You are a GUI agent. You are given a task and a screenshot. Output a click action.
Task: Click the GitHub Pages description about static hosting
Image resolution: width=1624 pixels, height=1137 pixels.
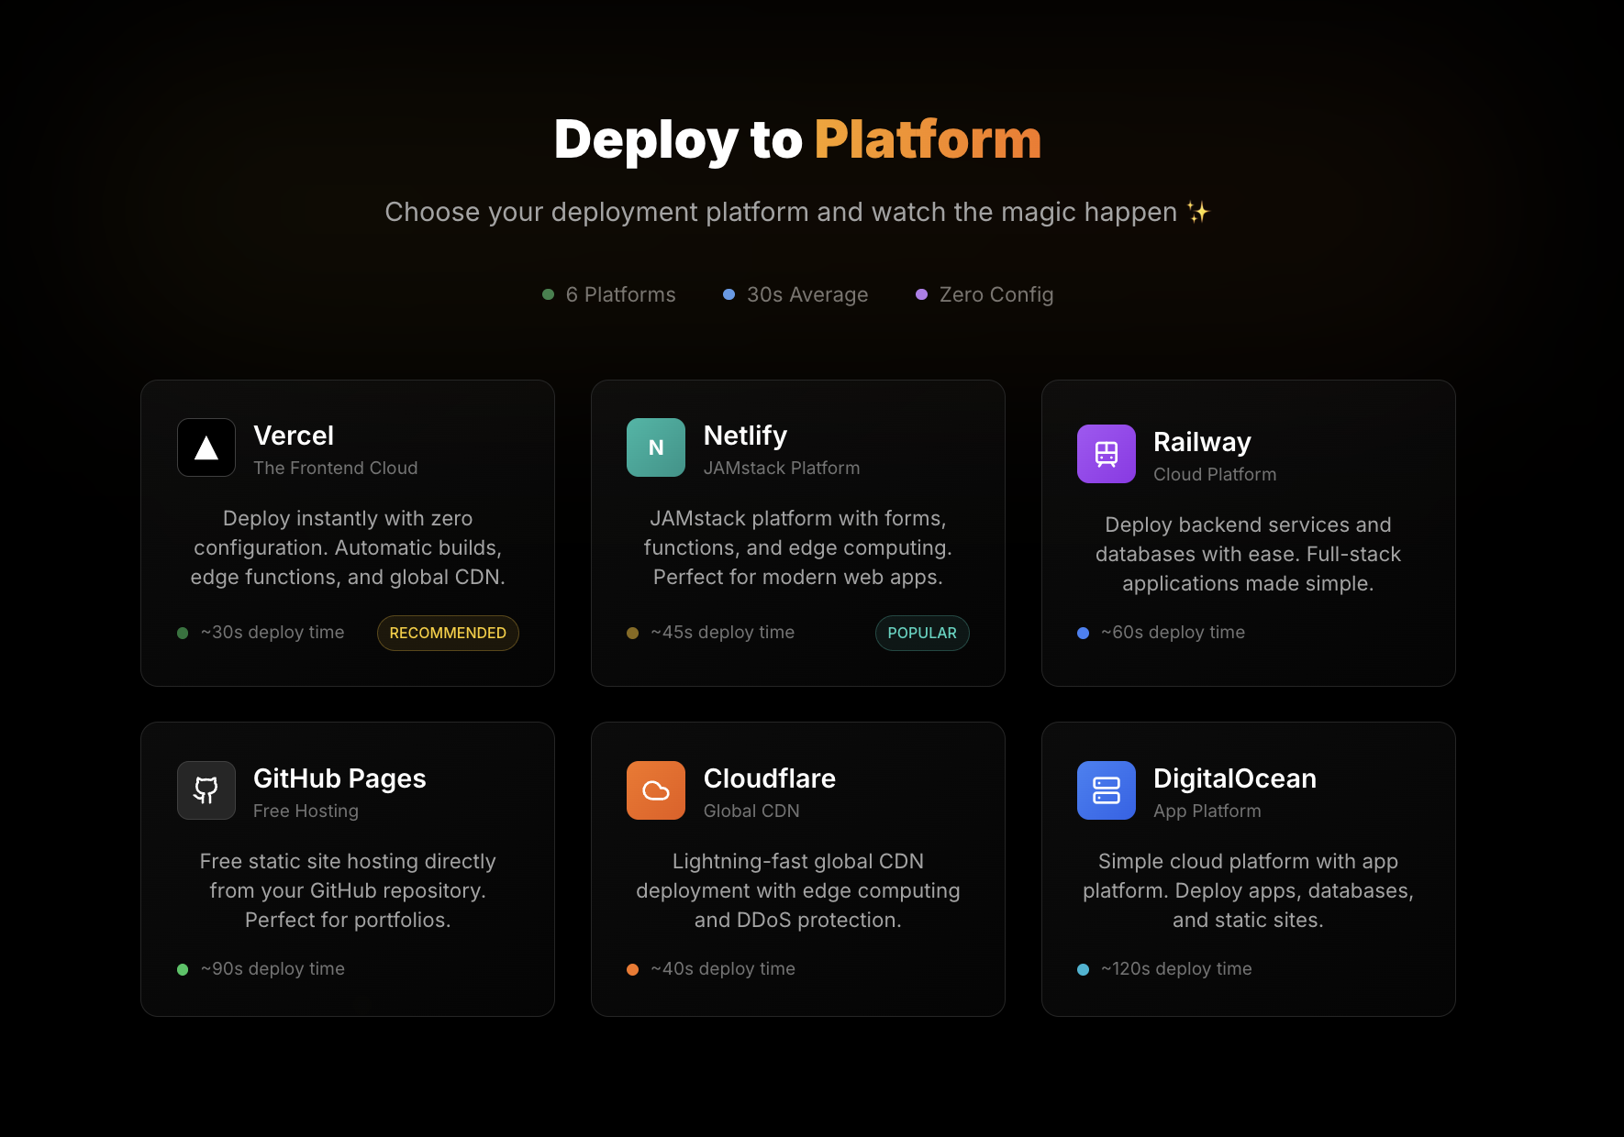[348, 890]
